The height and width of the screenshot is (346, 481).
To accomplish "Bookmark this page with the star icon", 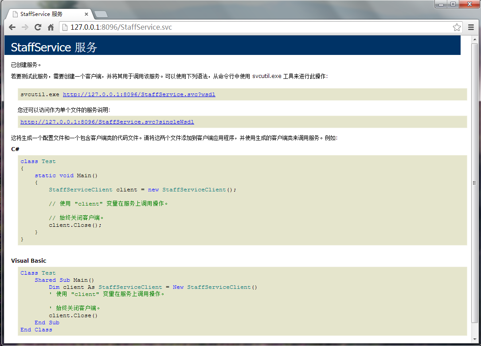I will pyautogui.click(x=457, y=27).
